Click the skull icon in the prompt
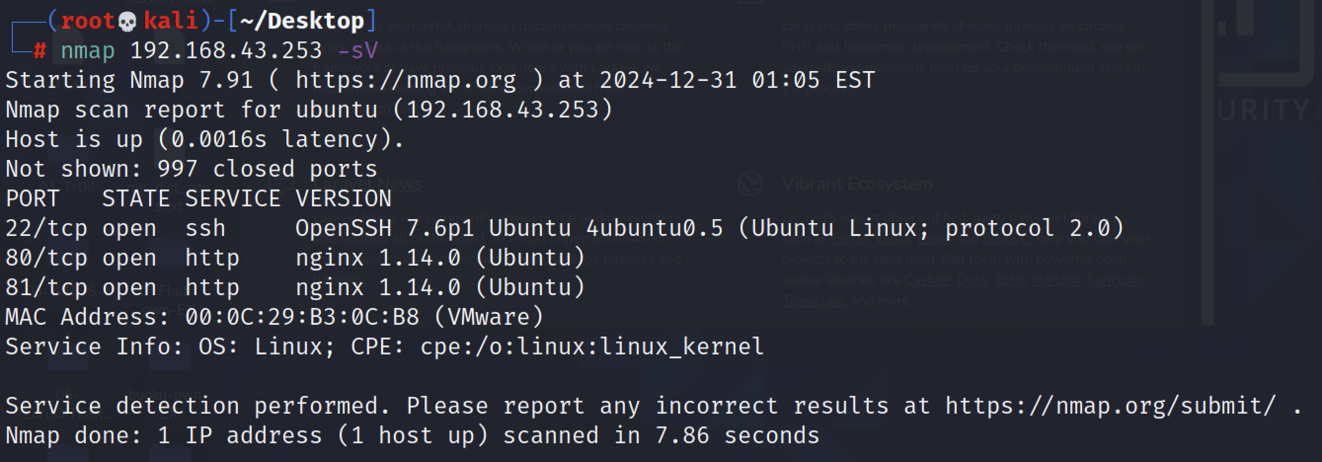The height and width of the screenshot is (462, 1322). click(127, 22)
